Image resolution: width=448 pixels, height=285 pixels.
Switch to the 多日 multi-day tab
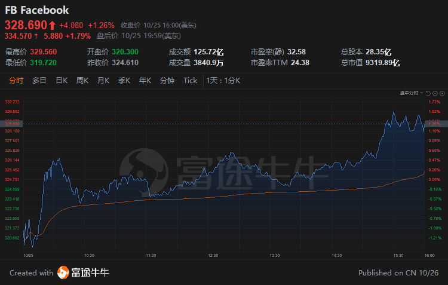click(39, 81)
